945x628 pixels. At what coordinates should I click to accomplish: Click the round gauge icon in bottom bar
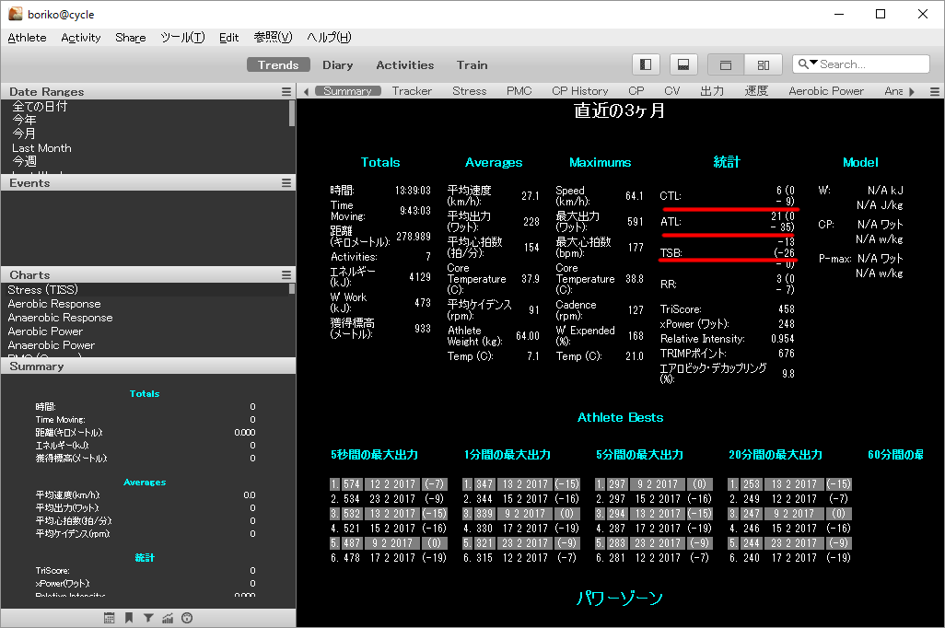(187, 618)
